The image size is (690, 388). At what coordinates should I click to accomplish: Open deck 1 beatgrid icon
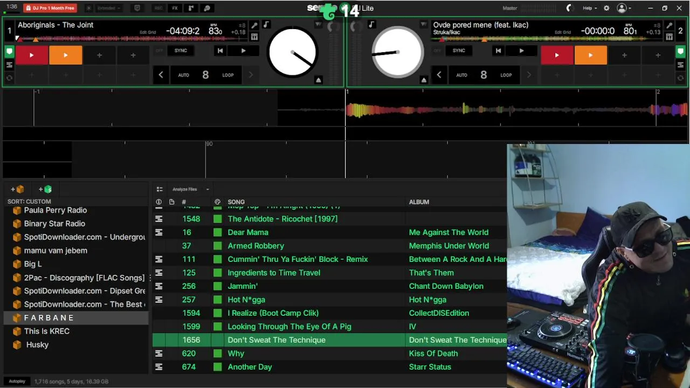click(254, 37)
